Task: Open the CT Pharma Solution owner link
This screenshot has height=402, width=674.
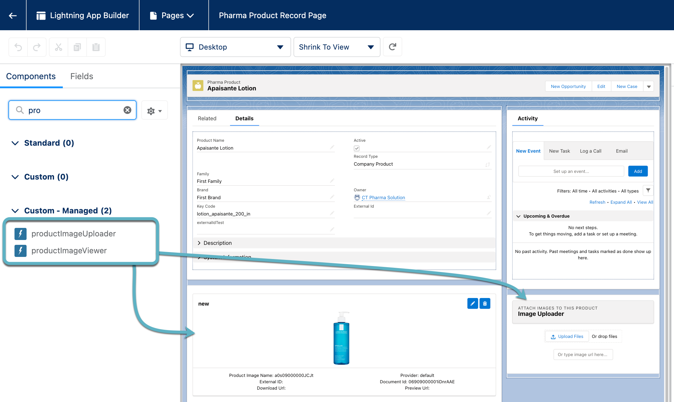Action: pos(383,198)
